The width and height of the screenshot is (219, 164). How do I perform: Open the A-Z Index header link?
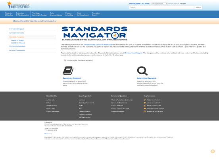coord(145,4)
